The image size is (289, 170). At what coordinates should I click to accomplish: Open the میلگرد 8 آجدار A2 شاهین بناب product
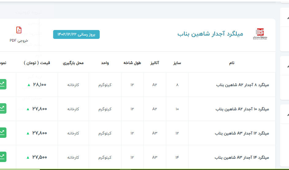(242, 85)
